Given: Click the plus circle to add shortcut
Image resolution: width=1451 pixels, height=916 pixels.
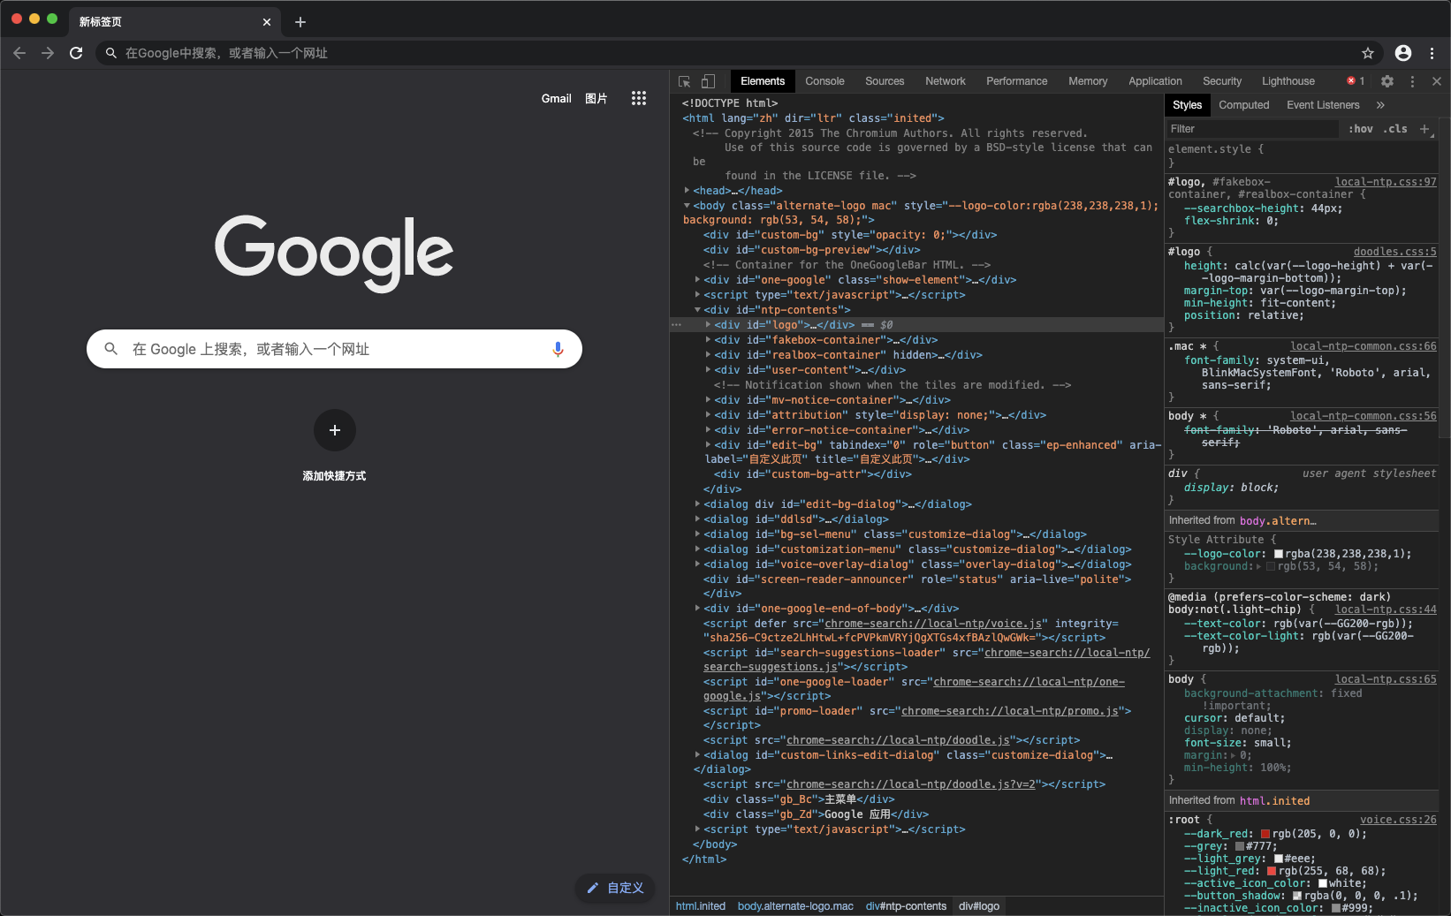Looking at the screenshot, I should pyautogui.click(x=335, y=430).
